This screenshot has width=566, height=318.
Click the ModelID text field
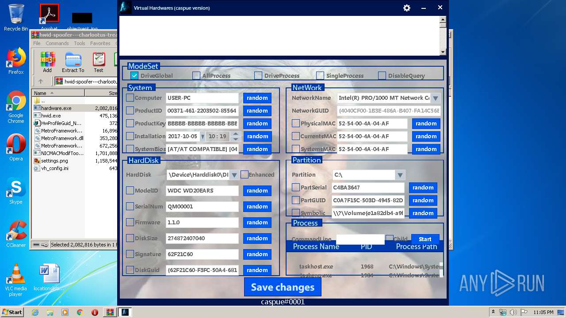click(x=202, y=191)
